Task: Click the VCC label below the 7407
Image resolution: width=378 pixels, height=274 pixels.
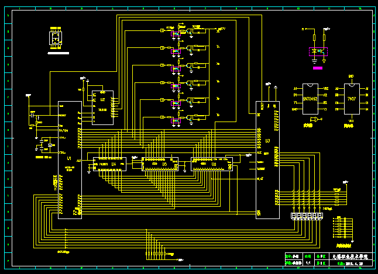Action: tap(351, 121)
